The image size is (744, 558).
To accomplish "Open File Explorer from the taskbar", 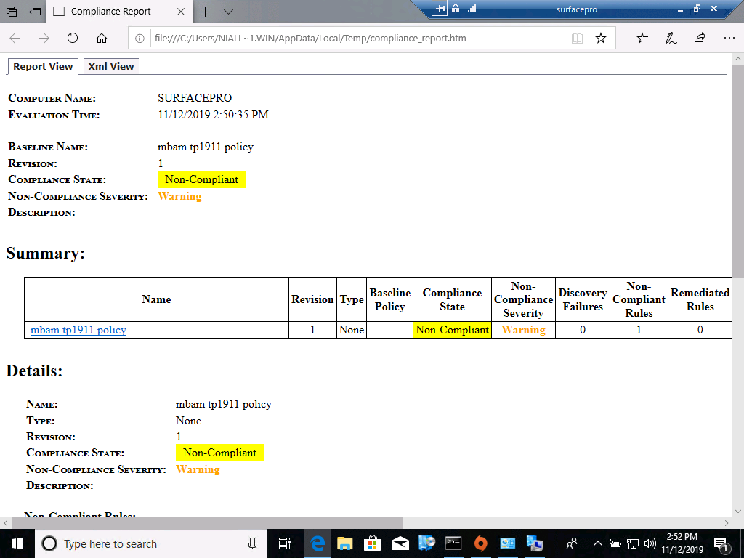I will (x=345, y=543).
